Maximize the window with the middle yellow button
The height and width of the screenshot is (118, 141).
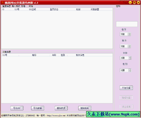[x=134, y=2]
